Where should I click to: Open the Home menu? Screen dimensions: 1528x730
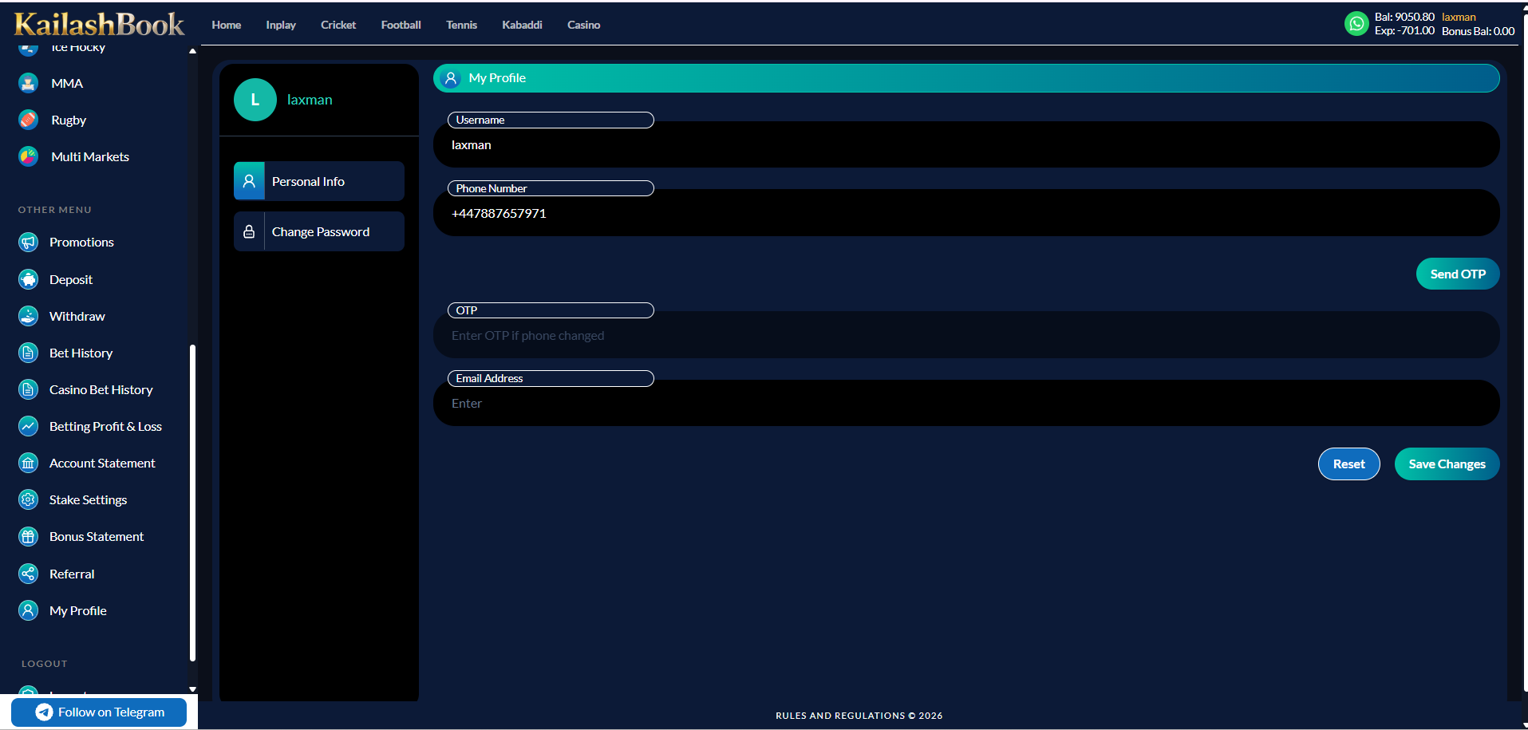227,25
